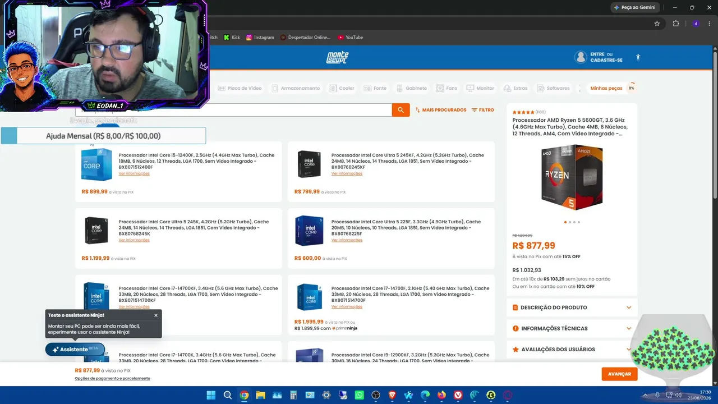This screenshot has width=718, height=404.
Task: Select the Core Ultra 5 225F processor thumbnail
Action: [309, 231]
